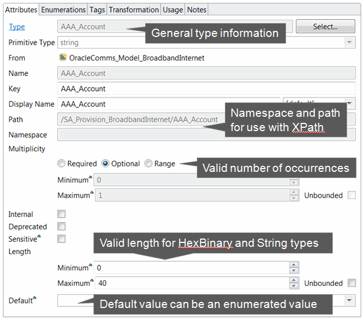
Task: Click the Select... button
Action: pos(325,26)
